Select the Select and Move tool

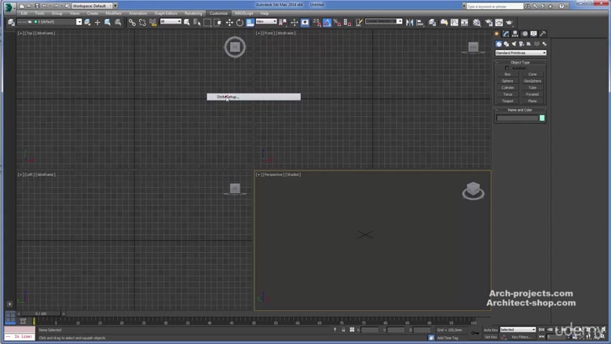tap(229, 23)
